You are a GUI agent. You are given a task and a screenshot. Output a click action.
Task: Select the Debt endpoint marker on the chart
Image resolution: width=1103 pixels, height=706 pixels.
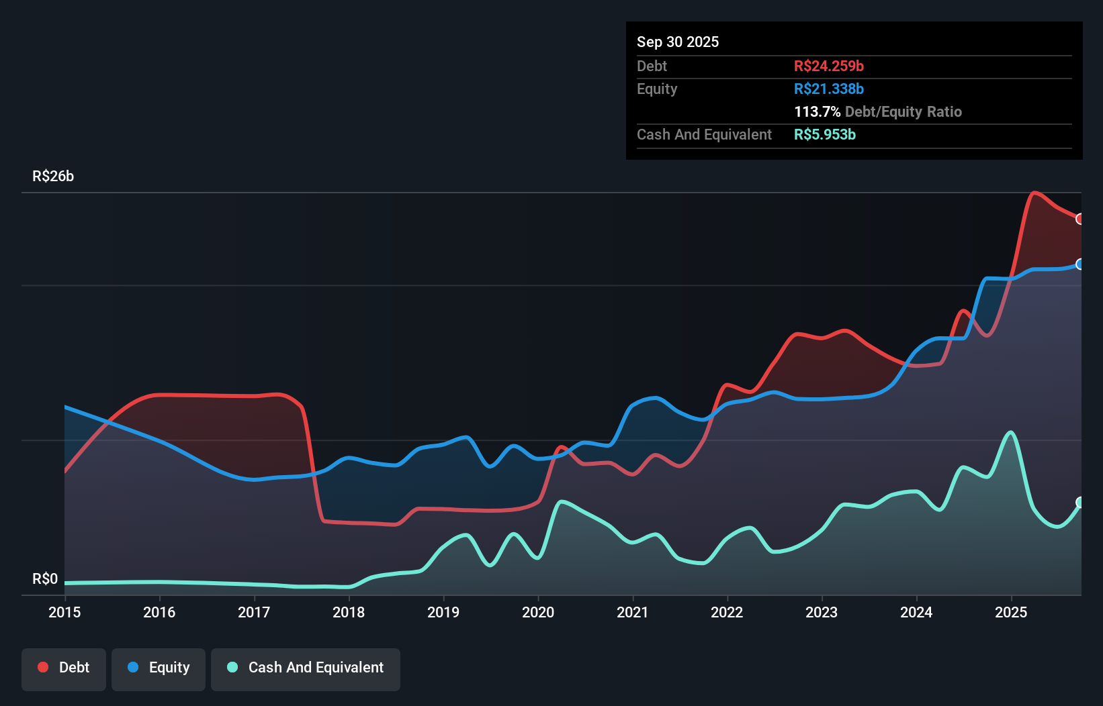click(1079, 219)
